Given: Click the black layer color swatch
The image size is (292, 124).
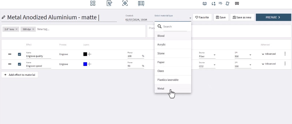Looking at the screenshot, I should pyautogui.click(x=85, y=54).
